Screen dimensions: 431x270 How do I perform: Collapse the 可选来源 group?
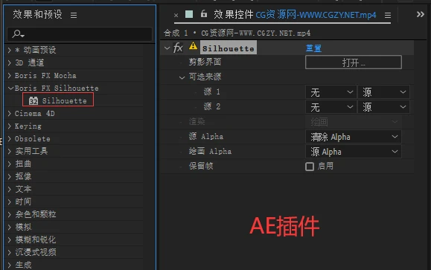[182, 78]
